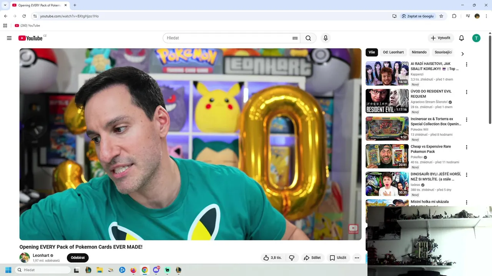The width and height of the screenshot is (492, 276).
Task: Open Leonhart channel avatar
Action: [x=25, y=258]
